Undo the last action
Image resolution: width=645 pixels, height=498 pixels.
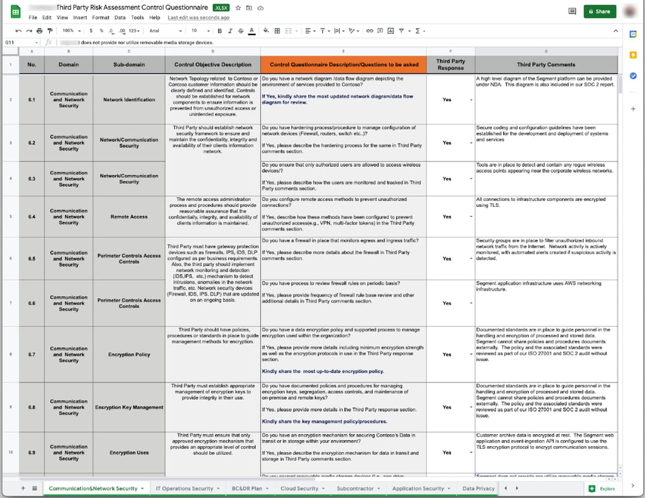18,31
